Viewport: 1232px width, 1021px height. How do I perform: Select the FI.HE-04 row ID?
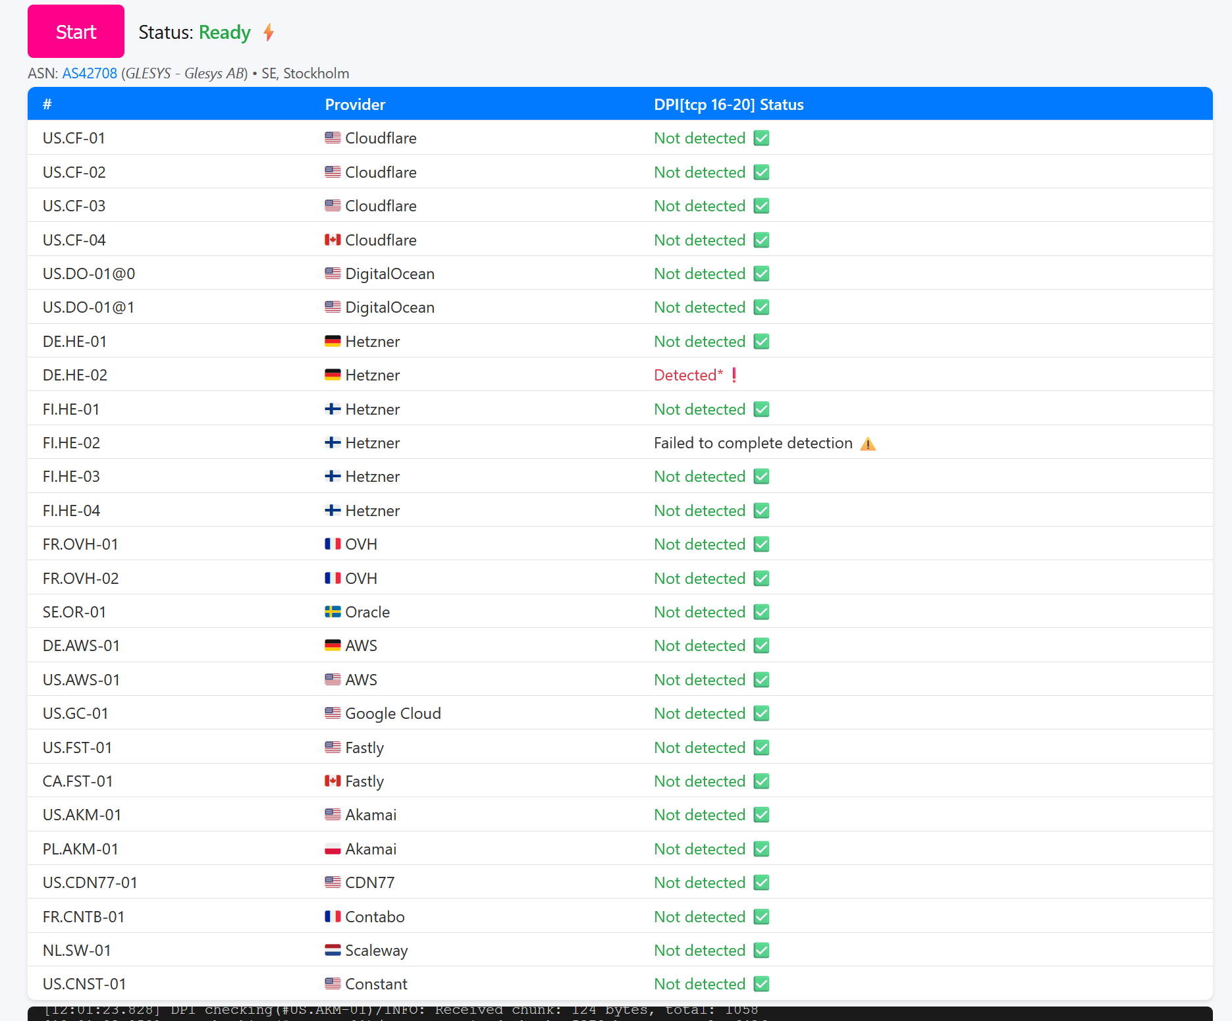click(72, 510)
